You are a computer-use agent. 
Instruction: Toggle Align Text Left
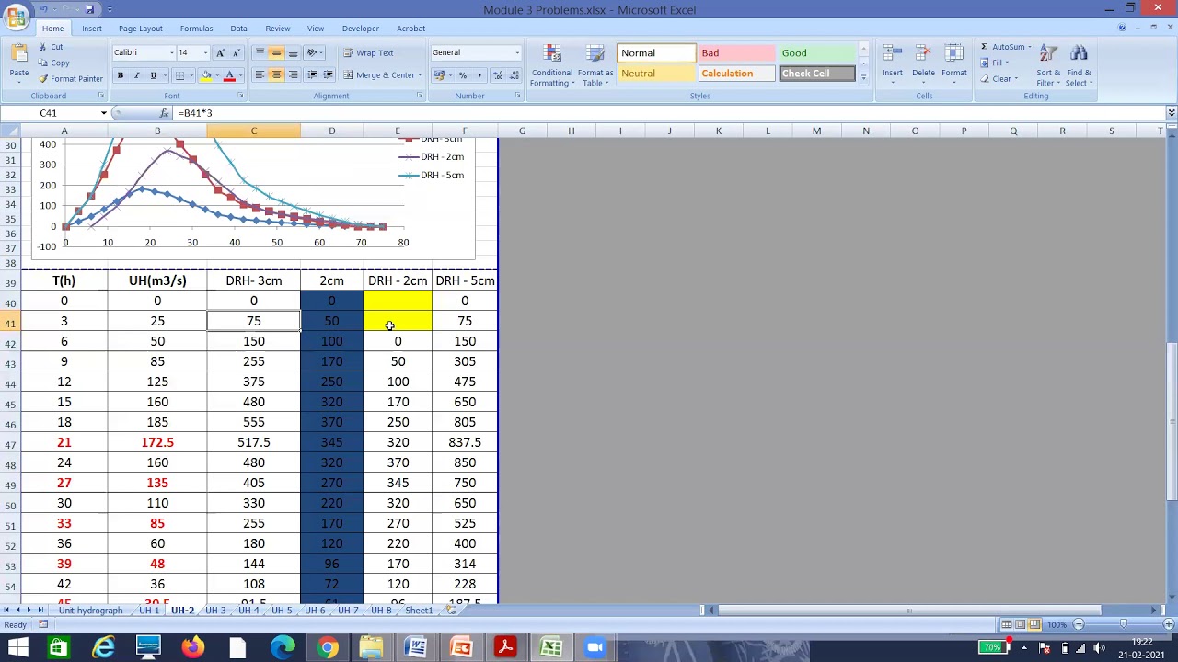tap(260, 75)
